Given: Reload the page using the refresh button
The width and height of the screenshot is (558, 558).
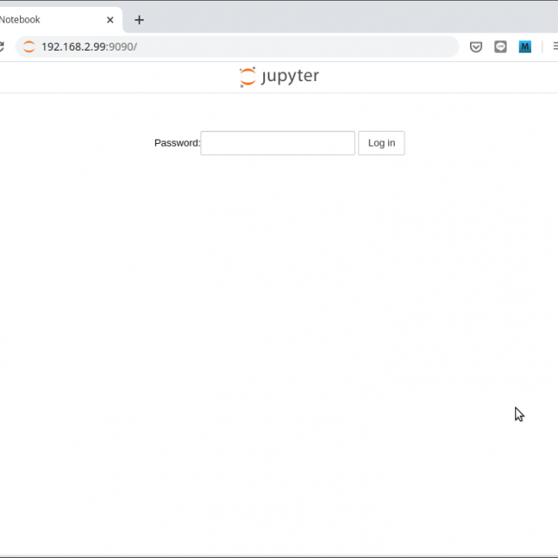Looking at the screenshot, I should pyautogui.click(x=2, y=47).
